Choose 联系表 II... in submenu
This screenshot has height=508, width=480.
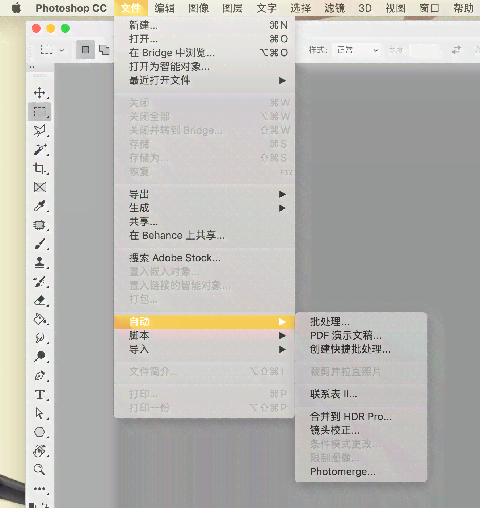361,394
